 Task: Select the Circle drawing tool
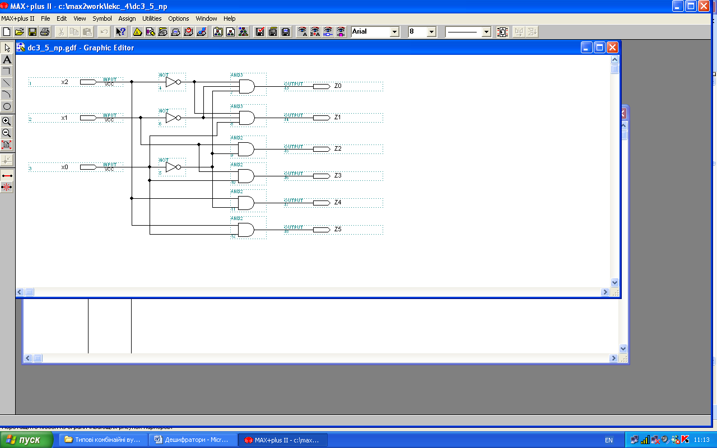click(7, 106)
